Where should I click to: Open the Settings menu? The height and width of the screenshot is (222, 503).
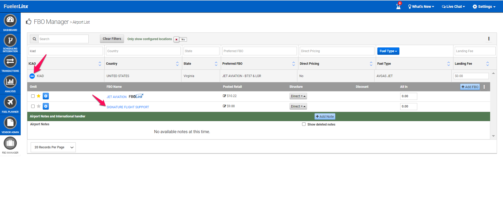pos(484,7)
